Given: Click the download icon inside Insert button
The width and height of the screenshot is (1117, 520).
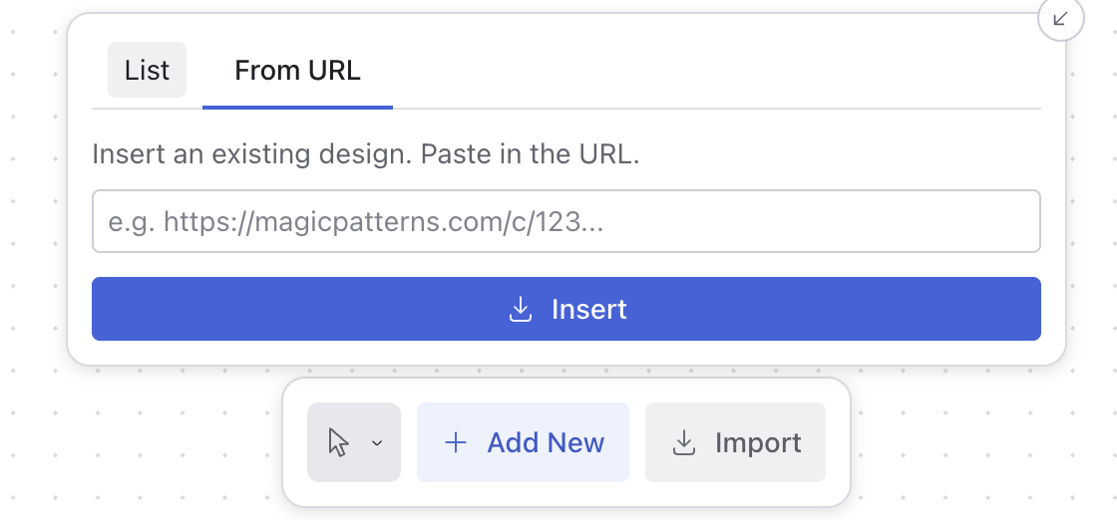Looking at the screenshot, I should 521,309.
